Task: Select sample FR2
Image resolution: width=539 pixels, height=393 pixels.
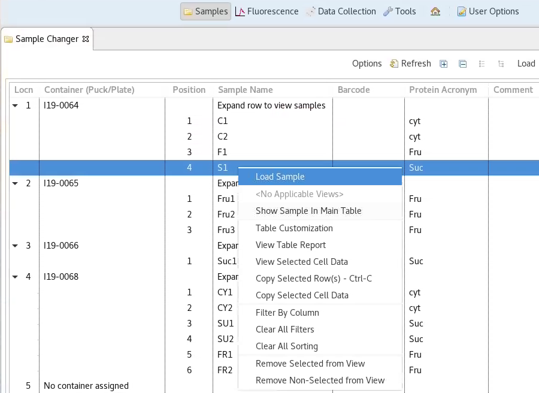Action: [225, 370]
